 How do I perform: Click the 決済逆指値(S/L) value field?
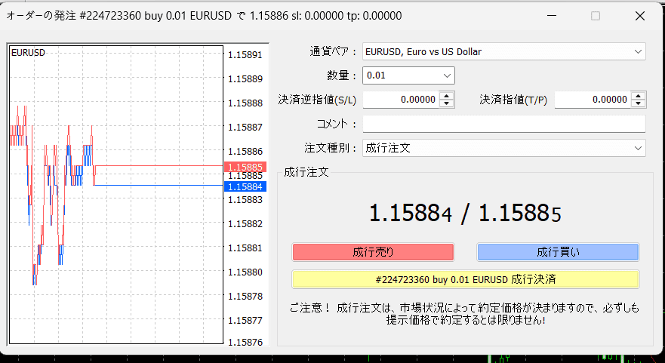click(401, 100)
